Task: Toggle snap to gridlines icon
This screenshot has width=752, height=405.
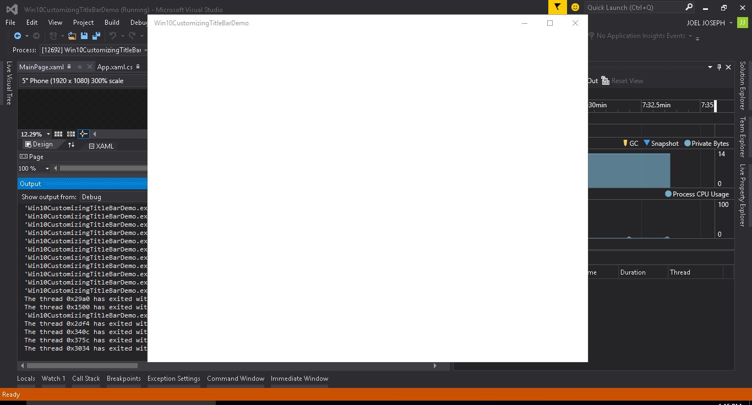Action: pyautogui.click(x=71, y=134)
